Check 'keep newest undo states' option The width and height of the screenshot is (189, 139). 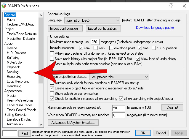pos(52,53)
